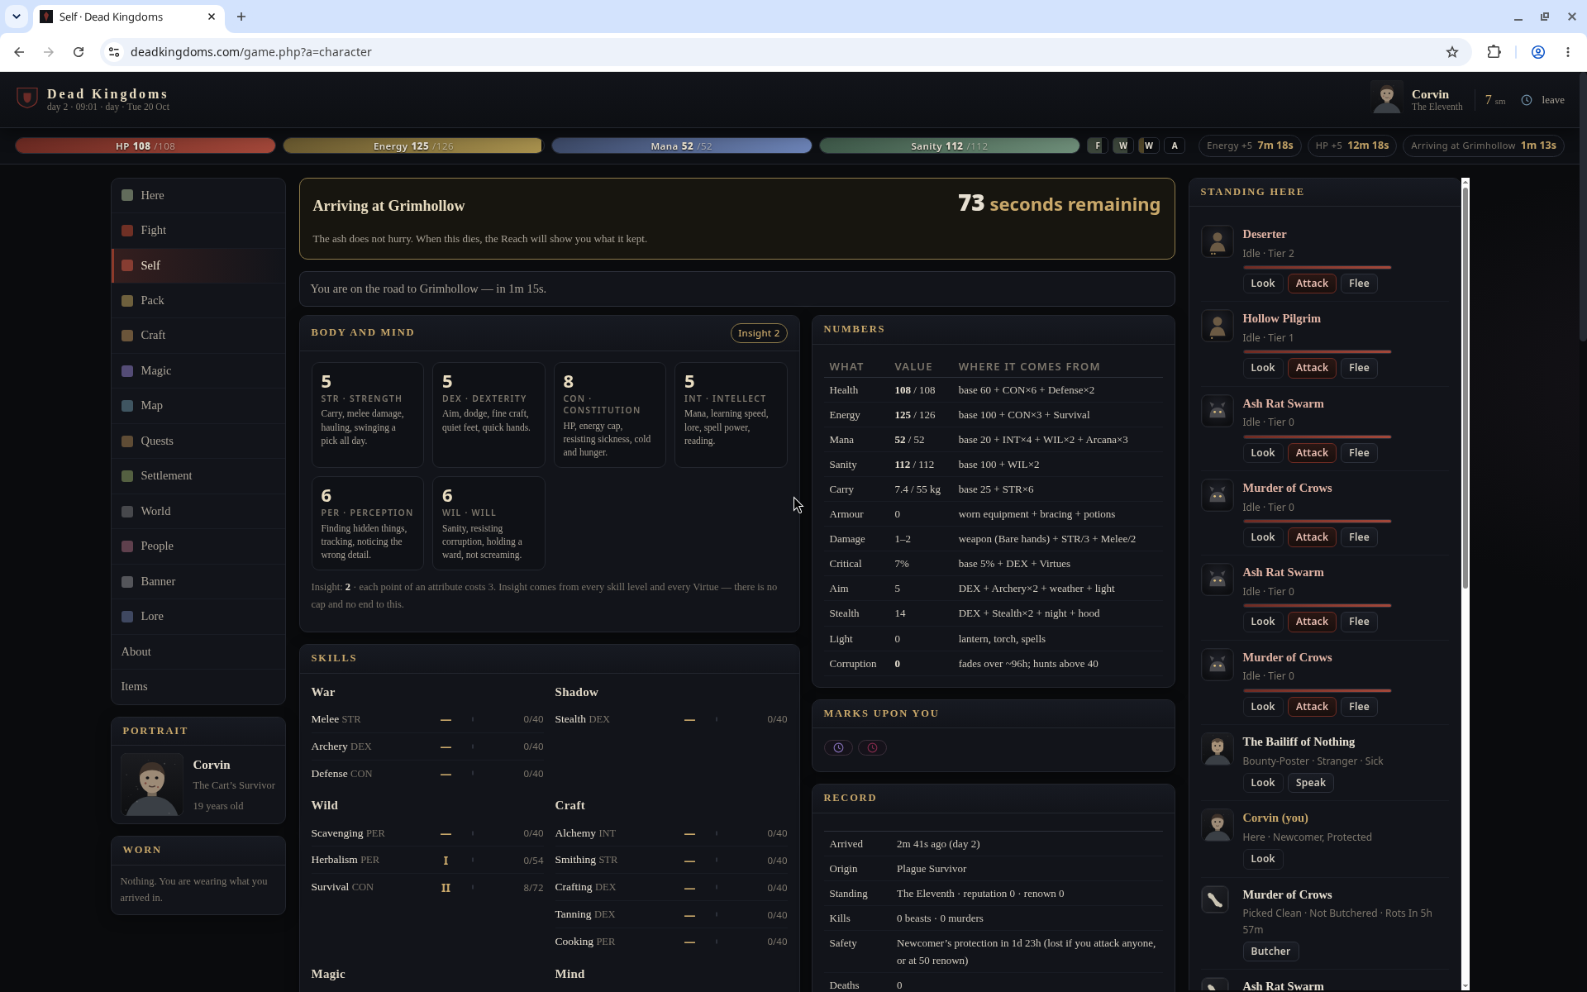1587x992 pixels.
Task: Bookmark this page with the star icon
Action: coord(1452,52)
